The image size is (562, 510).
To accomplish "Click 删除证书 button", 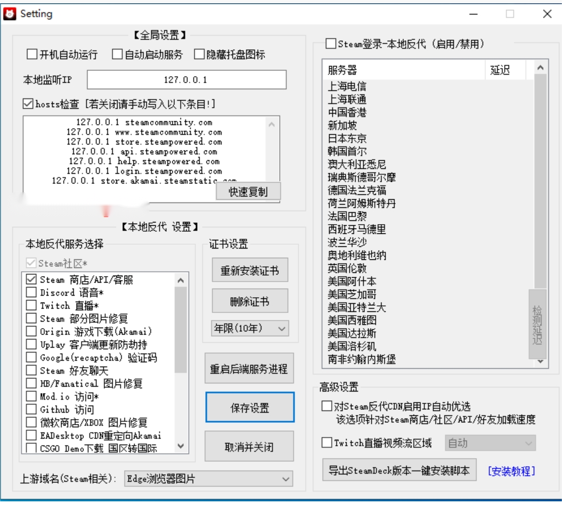I will tap(250, 302).
